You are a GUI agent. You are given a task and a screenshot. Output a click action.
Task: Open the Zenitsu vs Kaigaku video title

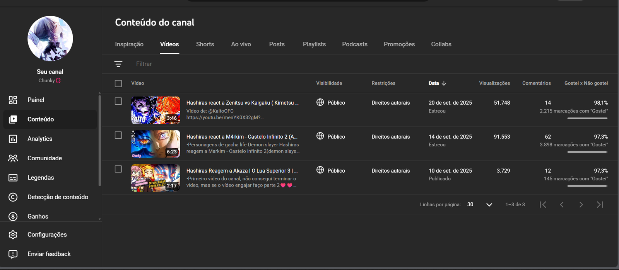click(242, 103)
